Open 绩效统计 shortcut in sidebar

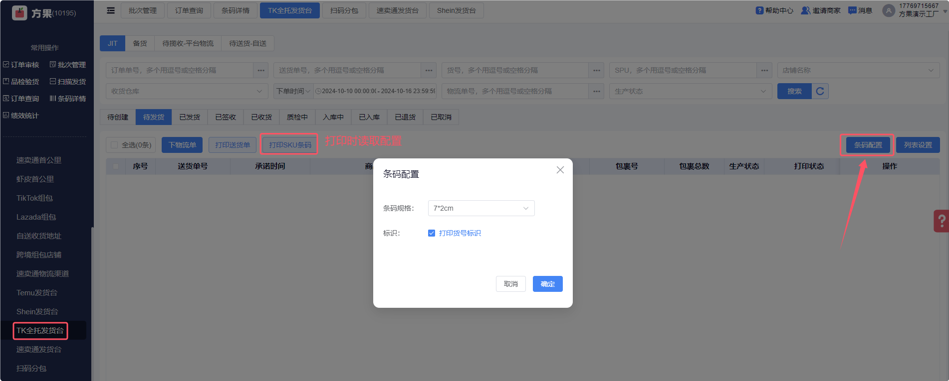(21, 116)
